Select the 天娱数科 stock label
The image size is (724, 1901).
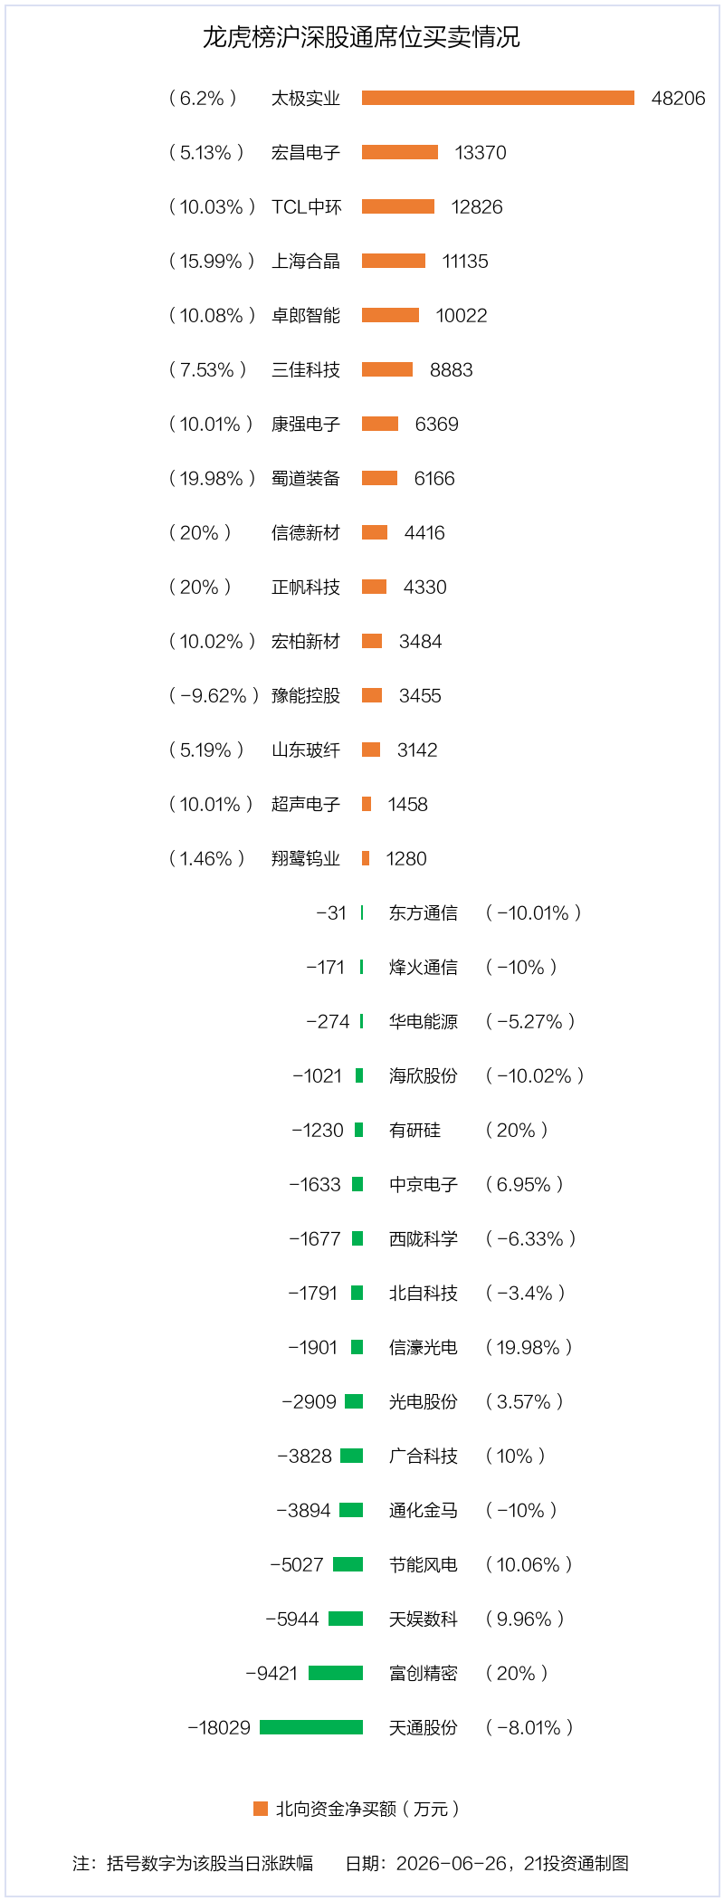pos(424,1619)
